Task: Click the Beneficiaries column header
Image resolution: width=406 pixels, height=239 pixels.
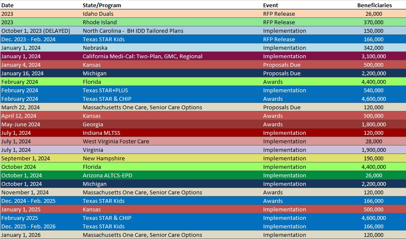Action: point(374,5)
